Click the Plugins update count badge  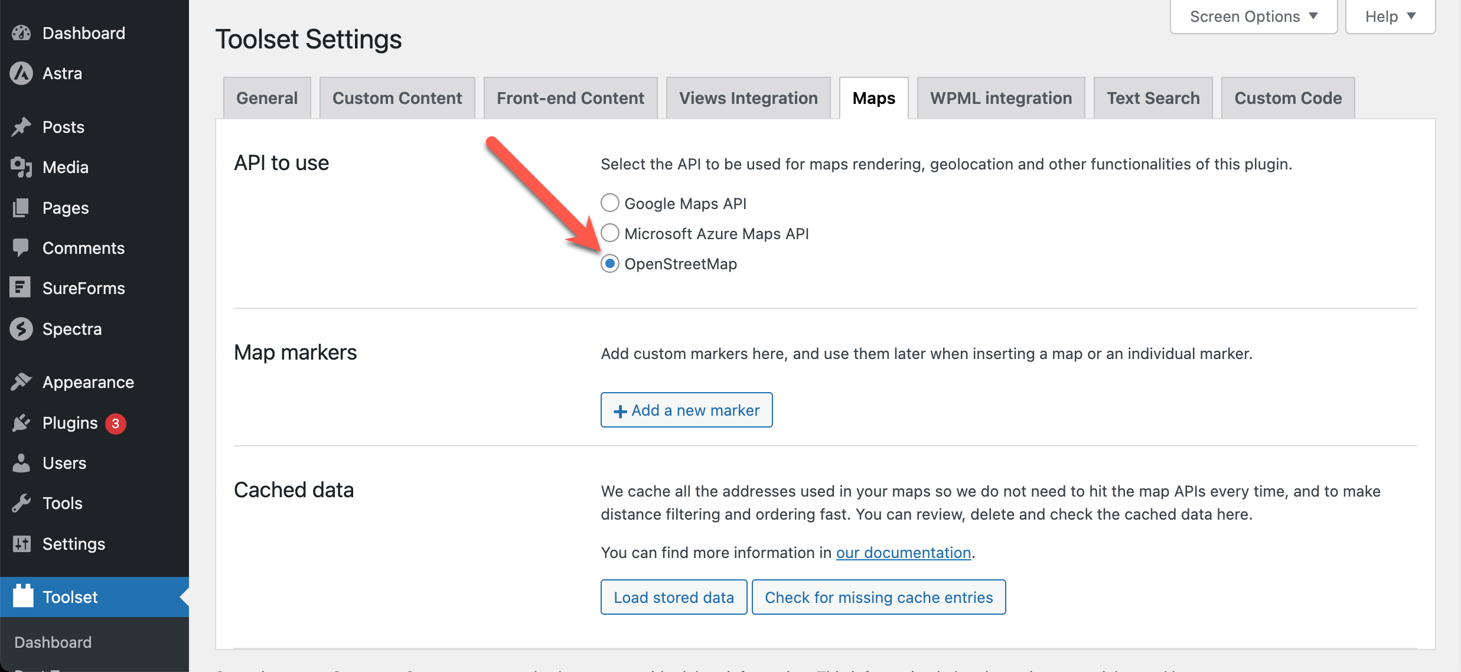(116, 423)
